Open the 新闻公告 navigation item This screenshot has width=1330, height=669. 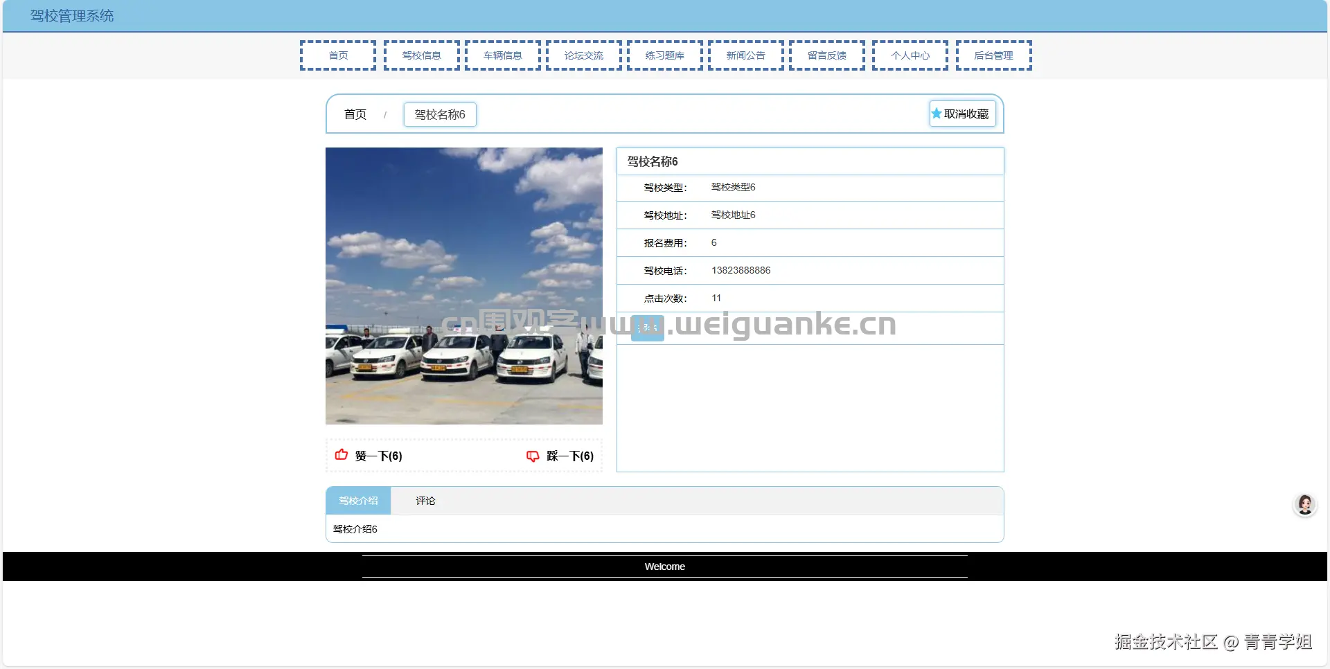tap(746, 55)
